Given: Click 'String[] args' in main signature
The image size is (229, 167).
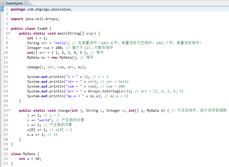Looking at the screenshot, I should point(81,34).
